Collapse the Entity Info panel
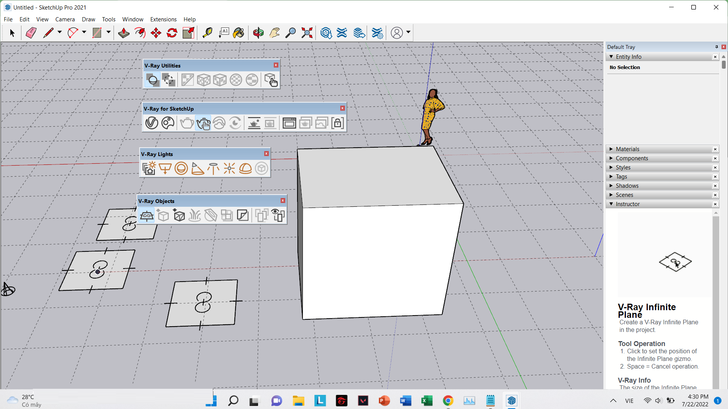Viewport: 728px width, 409px height. pos(612,56)
